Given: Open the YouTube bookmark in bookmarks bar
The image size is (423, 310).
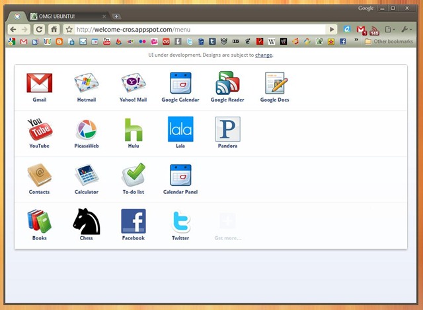Looking at the screenshot, I should click(x=107, y=42).
